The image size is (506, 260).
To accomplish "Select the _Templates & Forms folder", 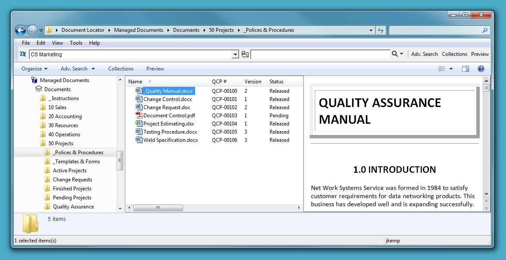I will click(76, 162).
